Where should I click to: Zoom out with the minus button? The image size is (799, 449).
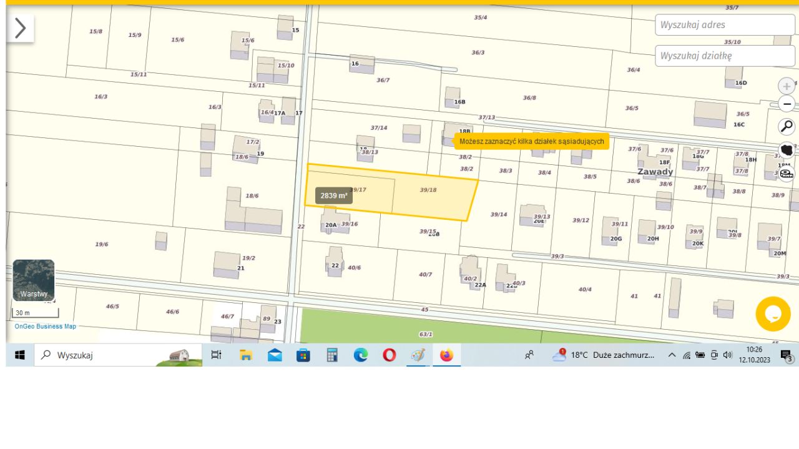point(787,104)
